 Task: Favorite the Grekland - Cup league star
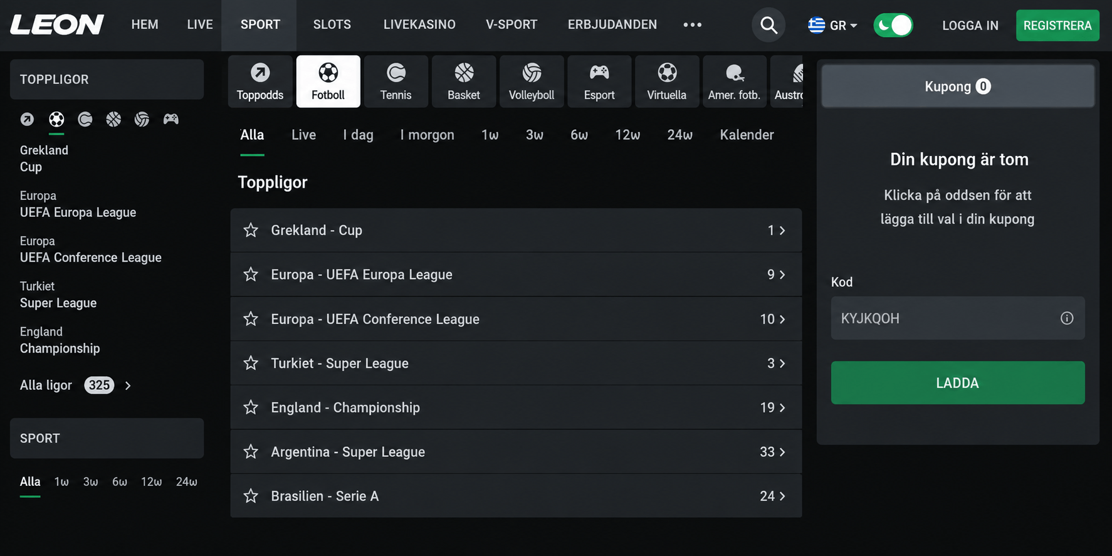[x=251, y=230]
